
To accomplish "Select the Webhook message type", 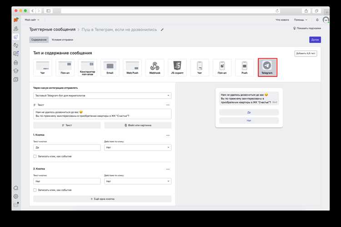I will 155,67.
